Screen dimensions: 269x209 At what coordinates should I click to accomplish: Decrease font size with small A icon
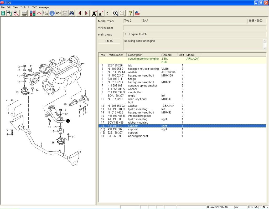tap(101, 13)
